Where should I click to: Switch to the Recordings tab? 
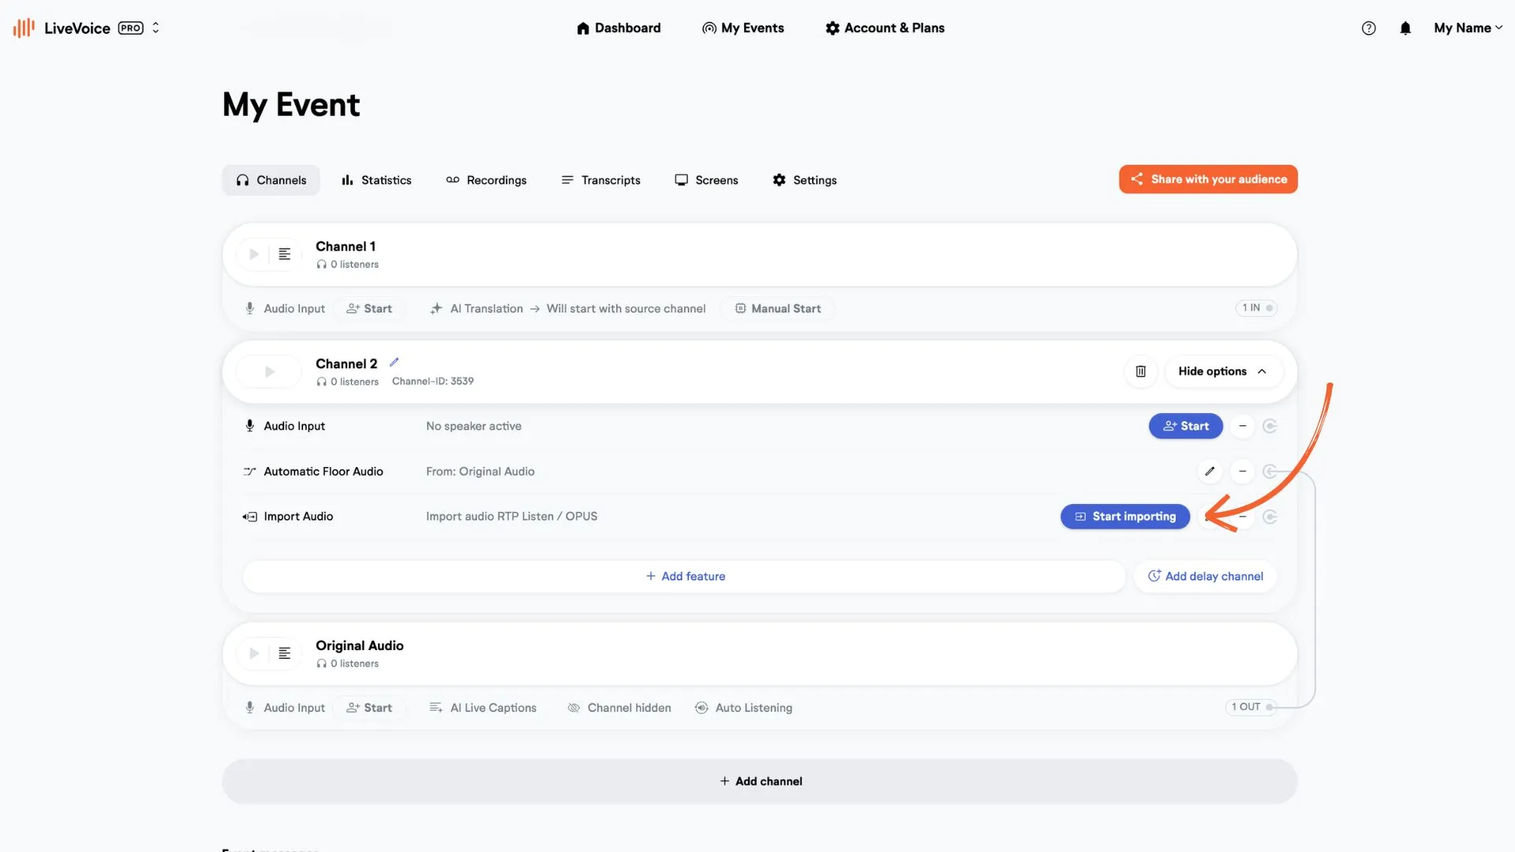click(x=486, y=180)
